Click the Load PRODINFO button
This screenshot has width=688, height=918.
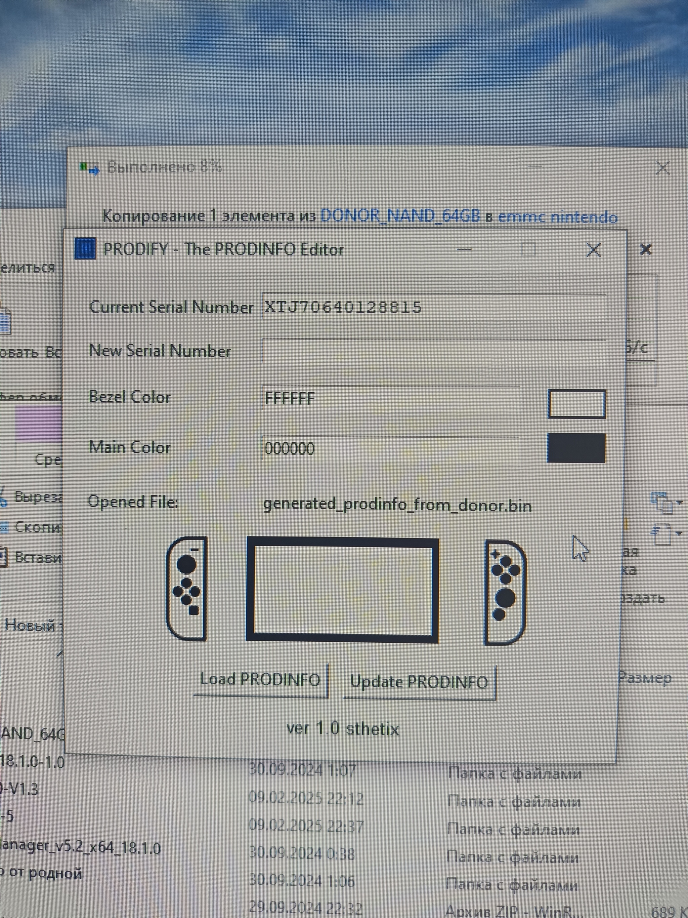coord(261,680)
